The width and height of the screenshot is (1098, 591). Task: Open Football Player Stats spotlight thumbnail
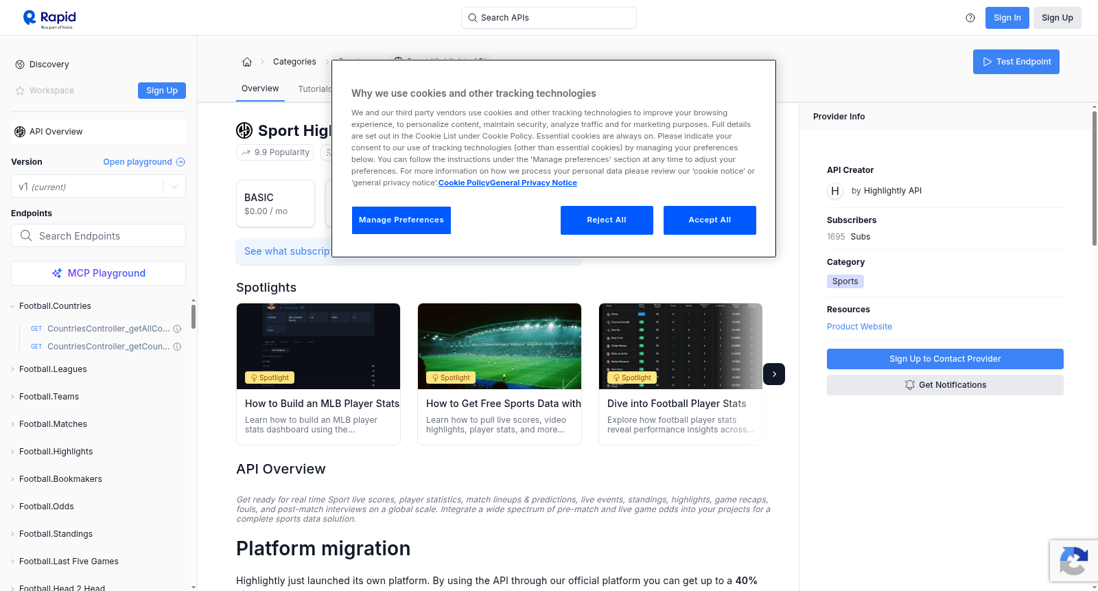click(681, 346)
